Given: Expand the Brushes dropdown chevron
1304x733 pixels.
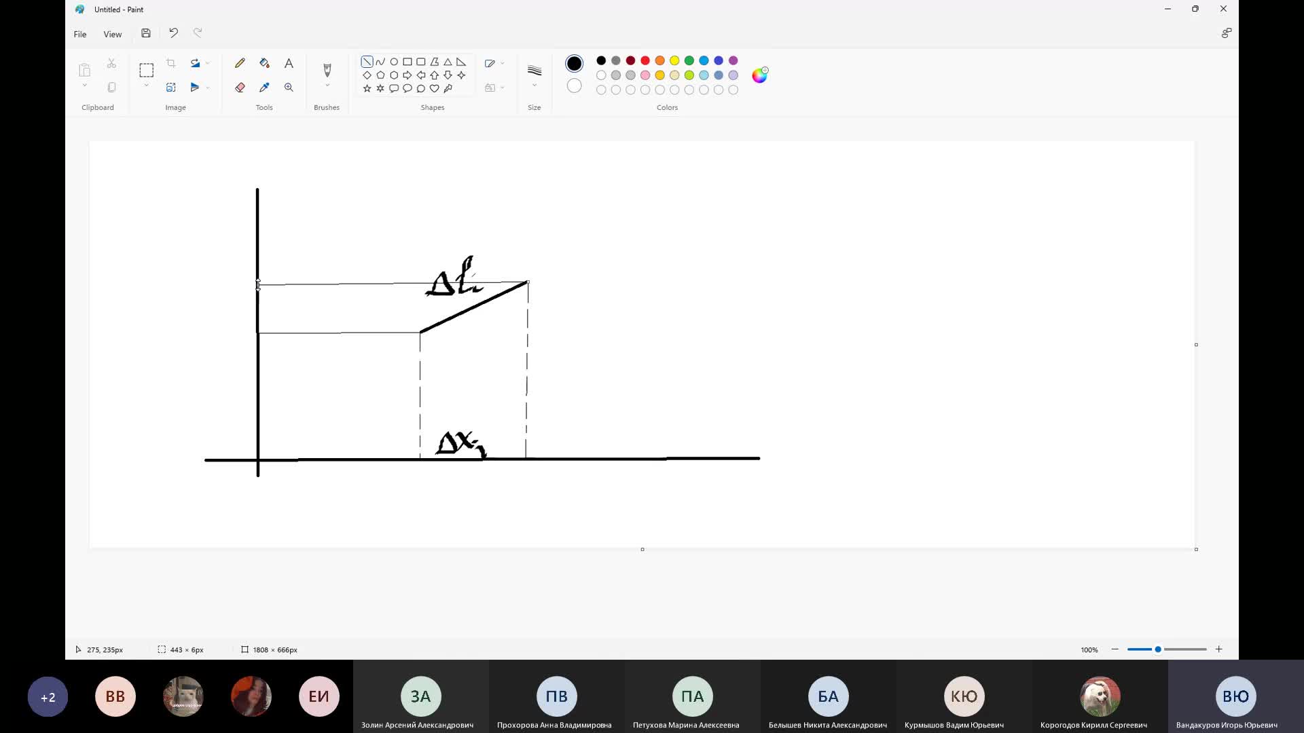Looking at the screenshot, I should point(327,86).
